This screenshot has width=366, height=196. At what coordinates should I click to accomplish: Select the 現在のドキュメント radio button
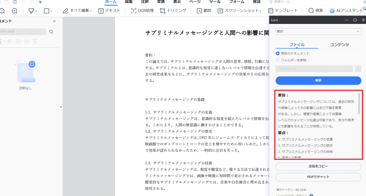click(278, 53)
